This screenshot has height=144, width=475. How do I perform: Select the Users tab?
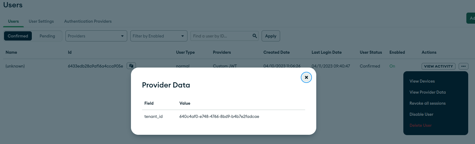(13, 21)
